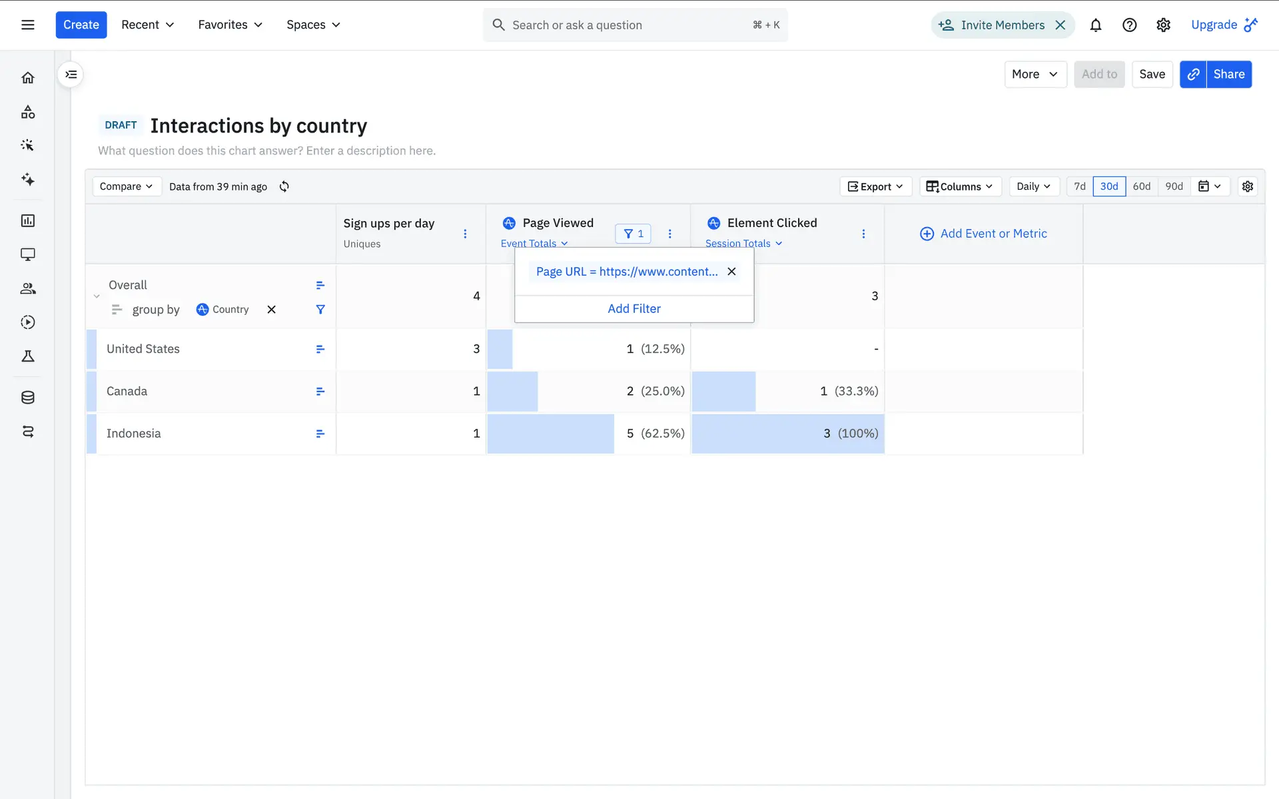This screenshot has width=1279, height=799.
Task: Expand the left panel toggle icon
Action: [71, 75]
